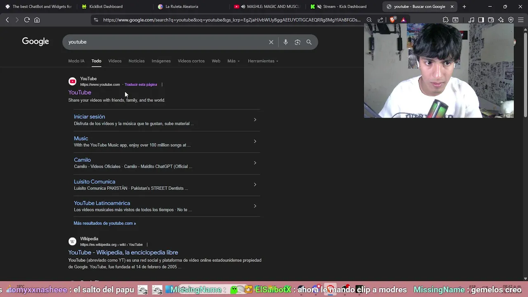Open the Brave VPN shield icon
Viewport: 528px width, 297px height.
pyautogui.click(x=511, y=20)
